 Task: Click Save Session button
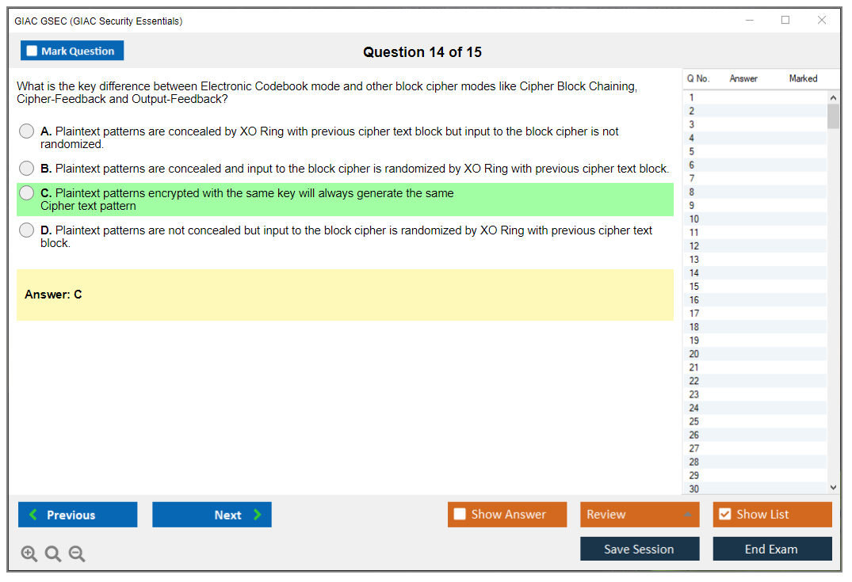(x=640, y=549)
